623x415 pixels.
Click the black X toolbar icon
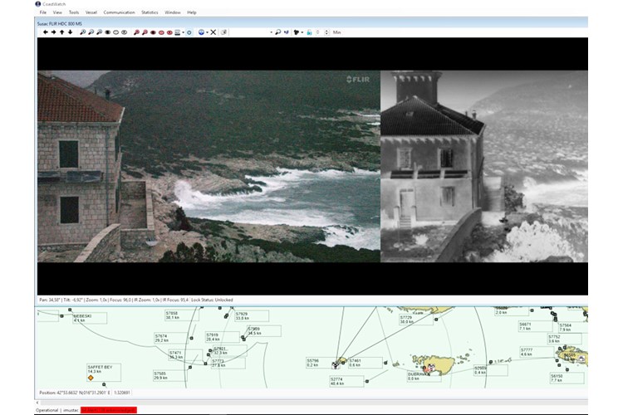pyautogui.click(x=213, y=32)
